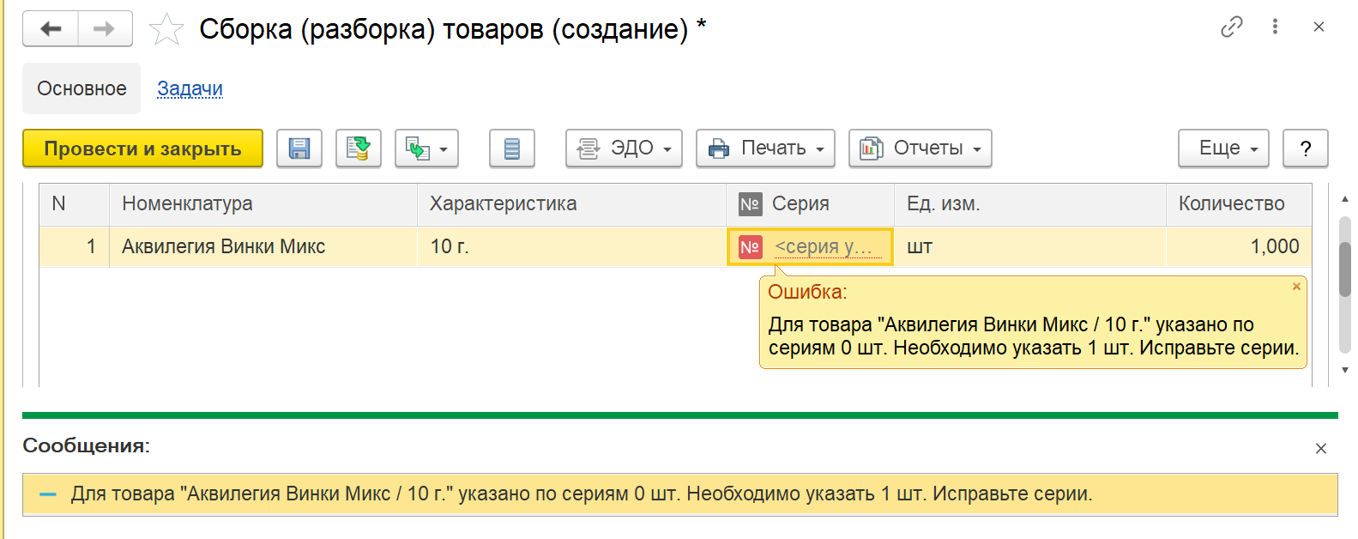The height and width of the screenshot is (539, 1358).
Task: Open help with the question mark button
Action: tap(1305, 148)
